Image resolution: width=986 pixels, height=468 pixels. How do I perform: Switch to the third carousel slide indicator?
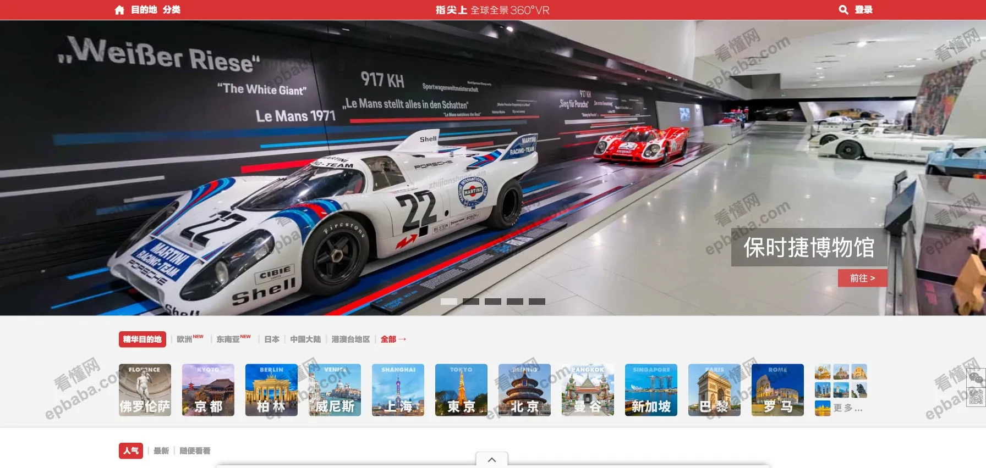(x=493, y=302)
